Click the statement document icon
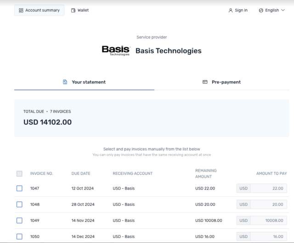The height and width of the screenshot is (243, 294). point(65,82)
